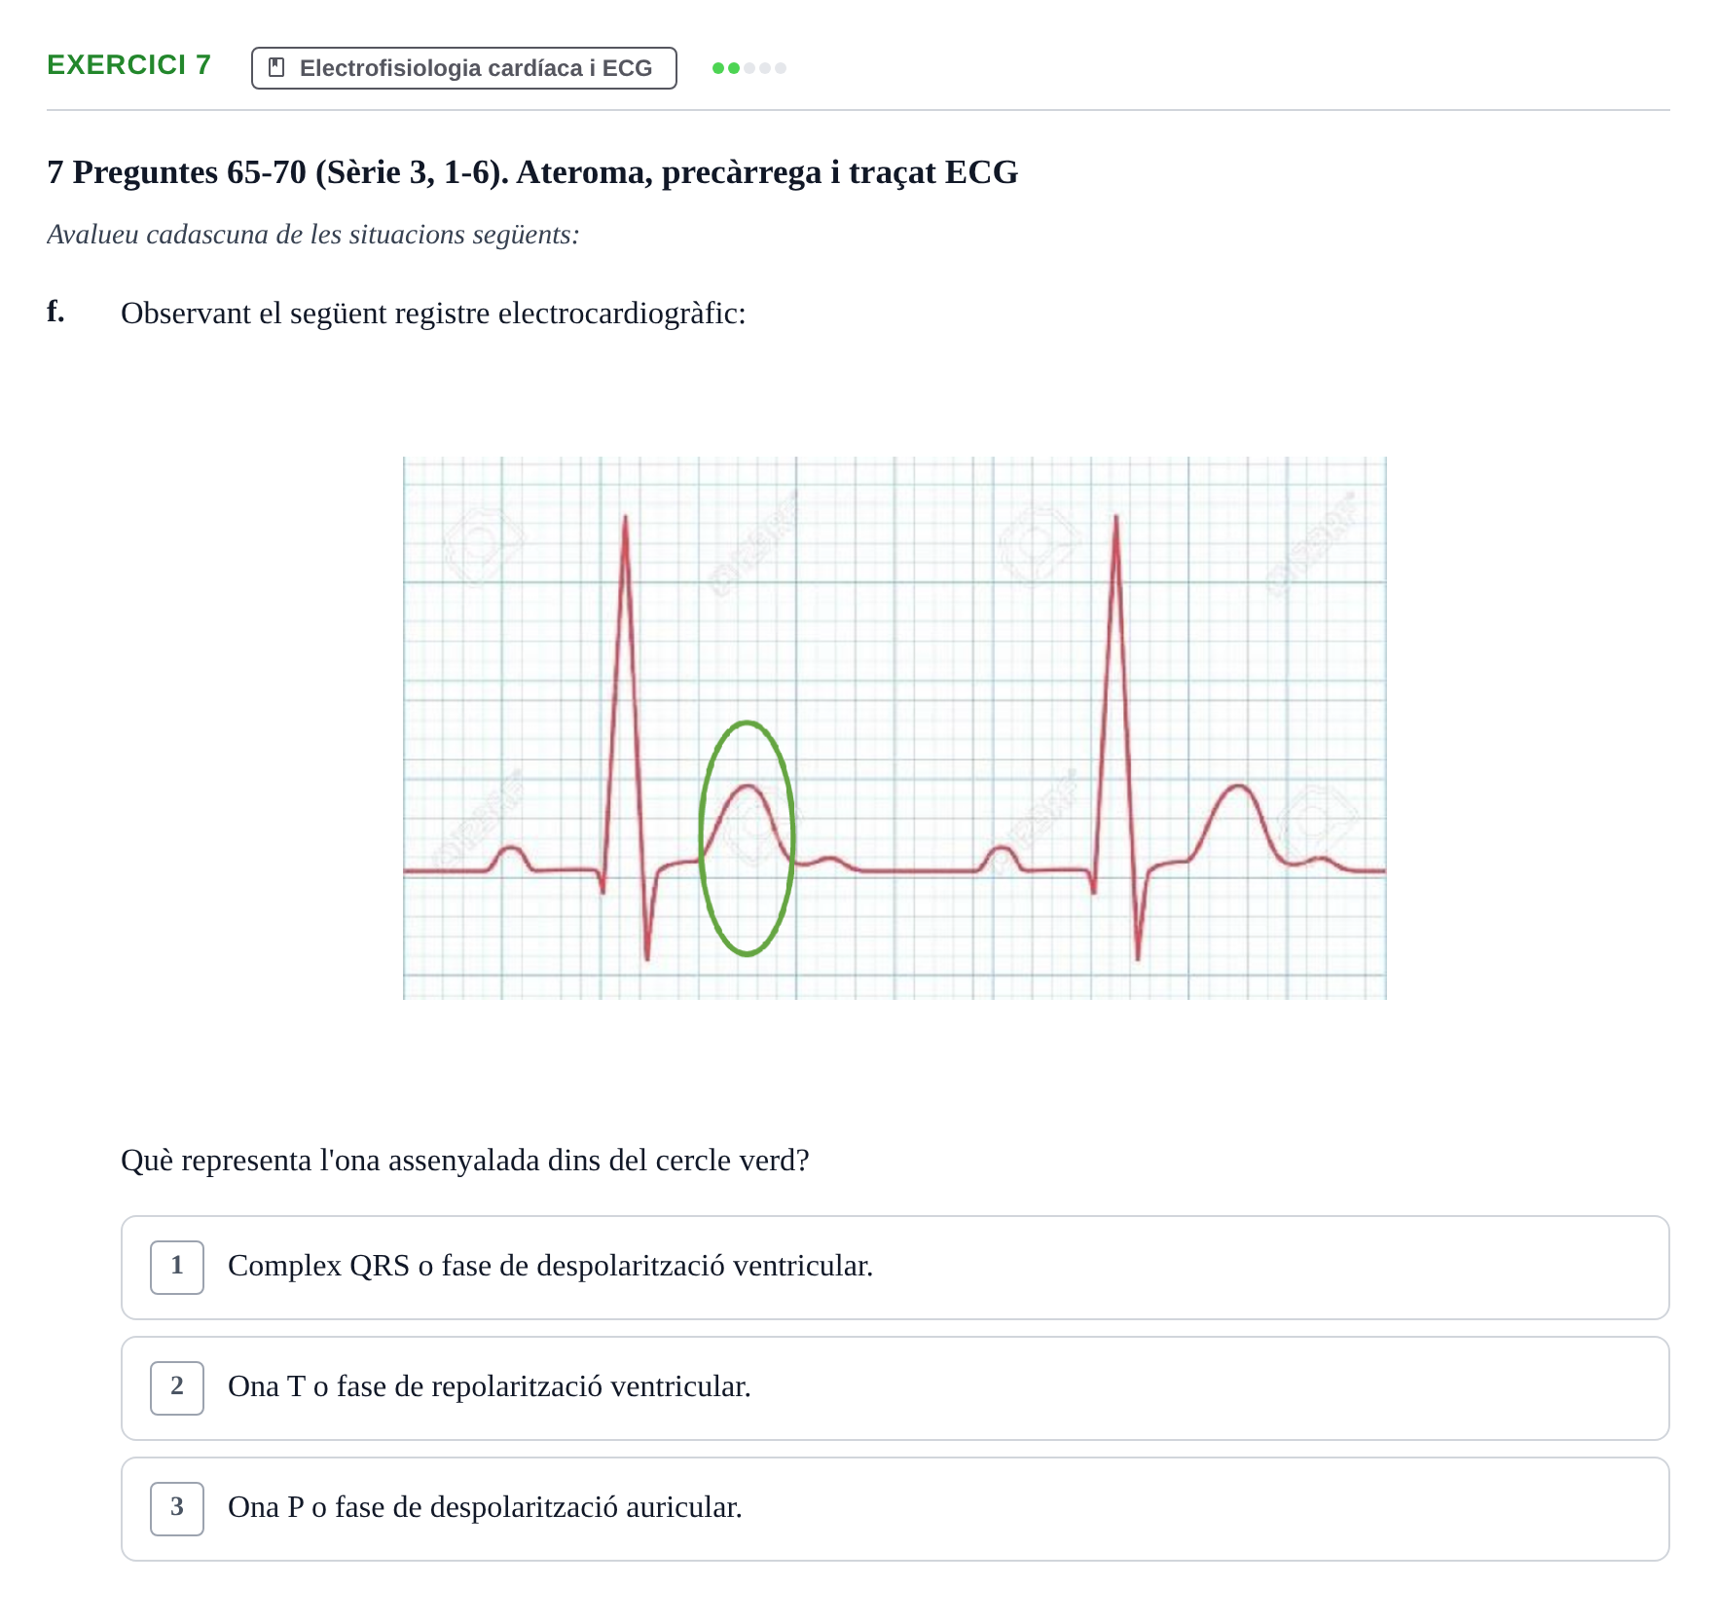Click the bookmark icon in topic tag
Image resolution: width=1717 pixels, height=1624 pixels.
[276, 67]
